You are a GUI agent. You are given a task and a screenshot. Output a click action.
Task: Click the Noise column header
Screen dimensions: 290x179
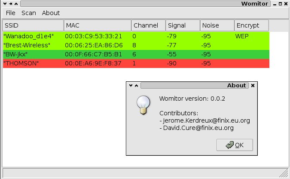[x=217, y=25]
